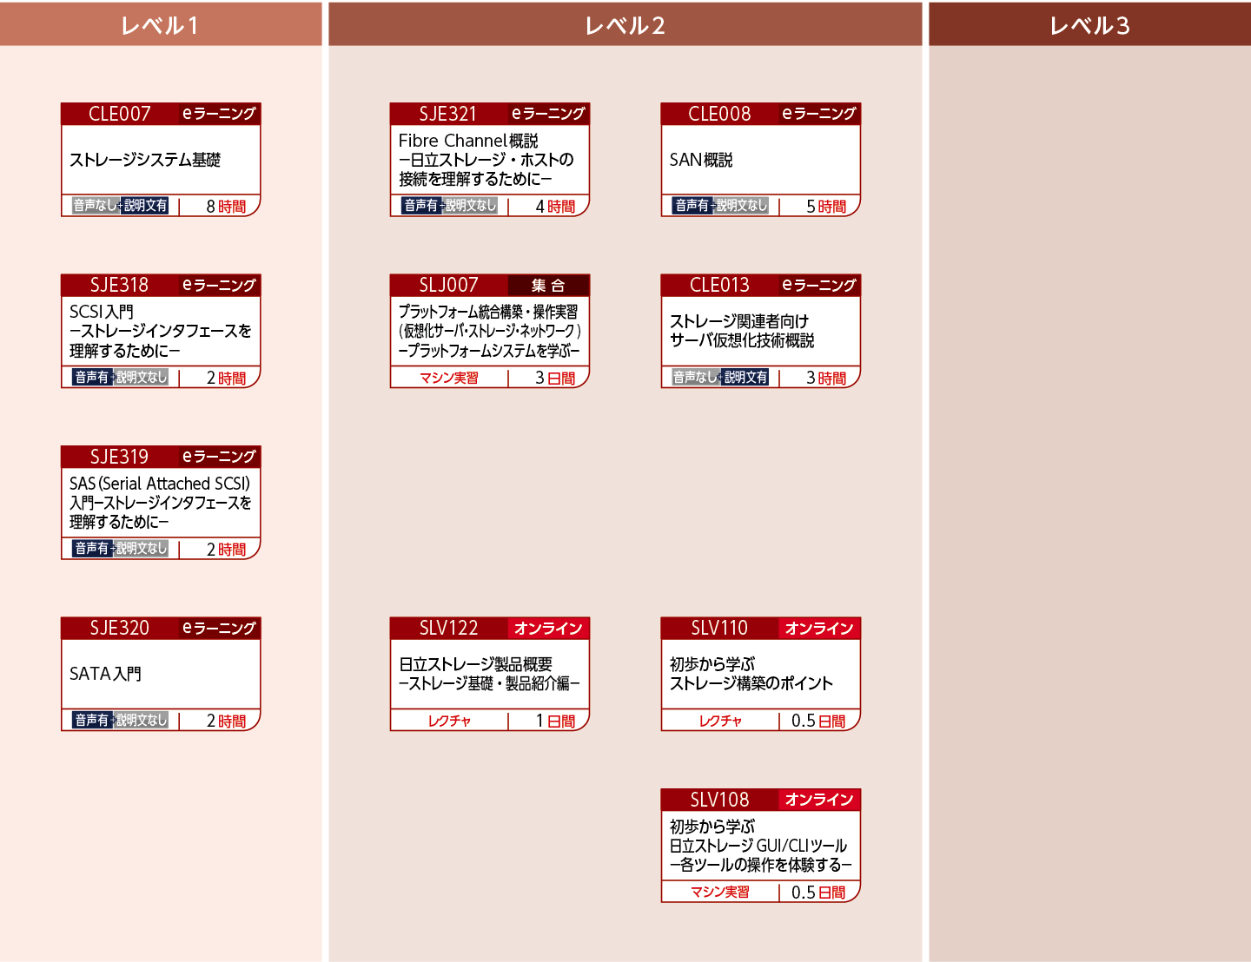The width and height of the screenshot is (1251, 962).
Task: Select the SJE318 SCSI入門 course
Action: click(161, 331)
